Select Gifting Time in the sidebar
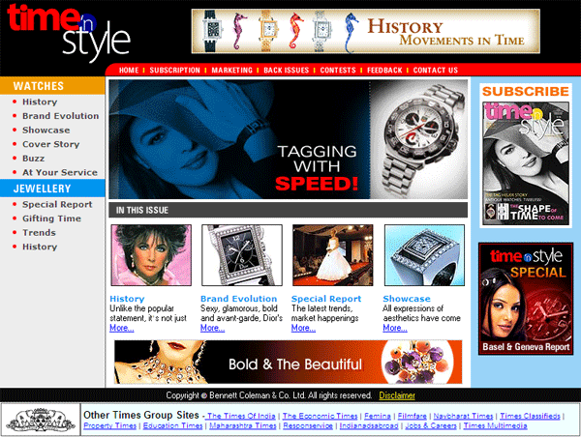Screen dimensions: 581x437 pos(51,218)
